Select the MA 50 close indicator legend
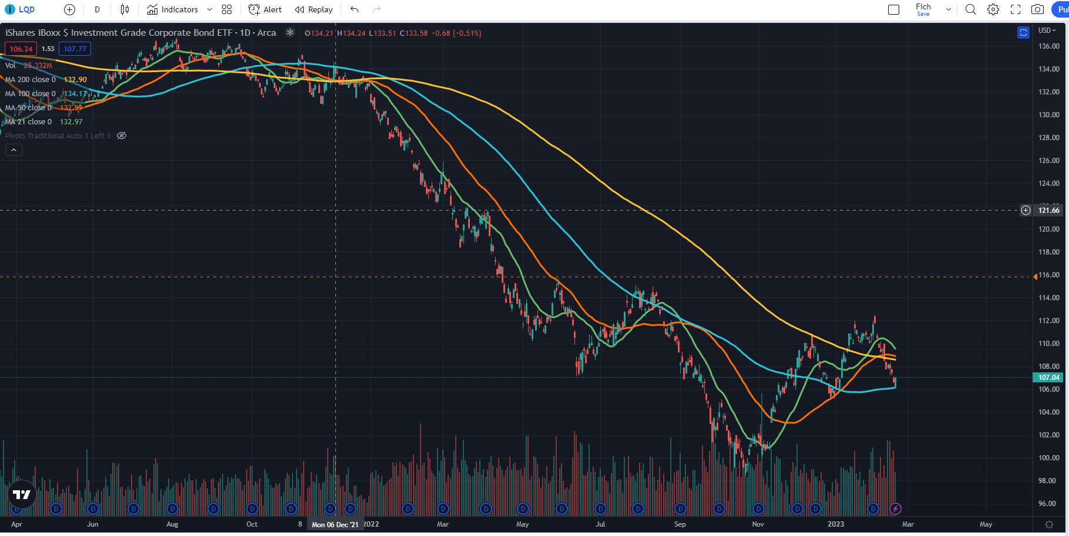 (x=28, y=107)
